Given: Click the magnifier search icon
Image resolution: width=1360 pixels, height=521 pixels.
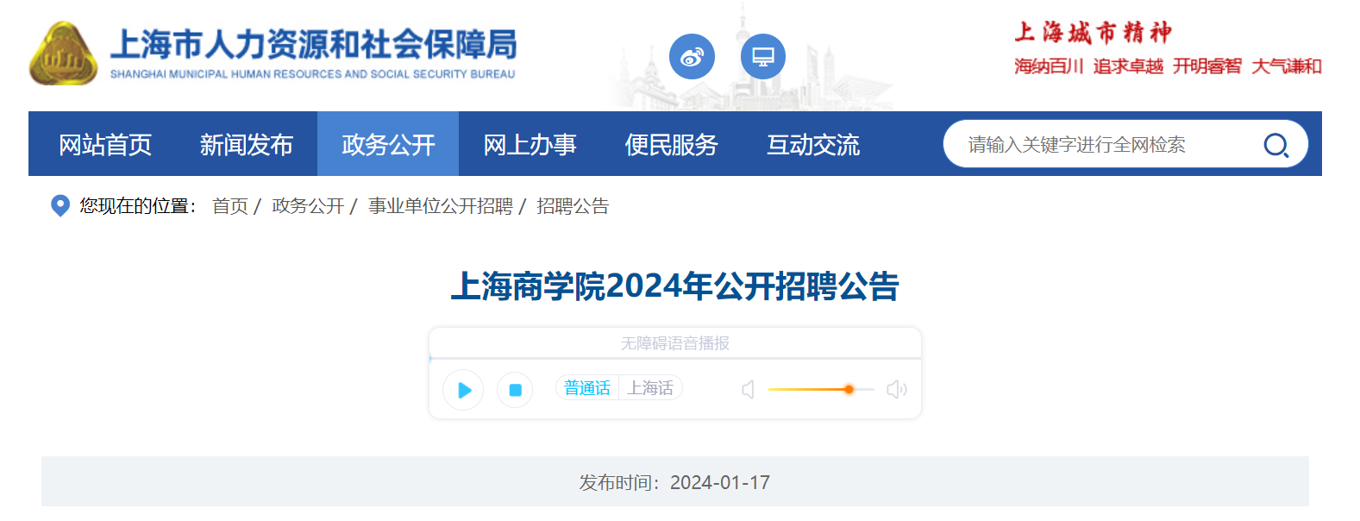Looking at the screenshot, I should [1275, 145].
